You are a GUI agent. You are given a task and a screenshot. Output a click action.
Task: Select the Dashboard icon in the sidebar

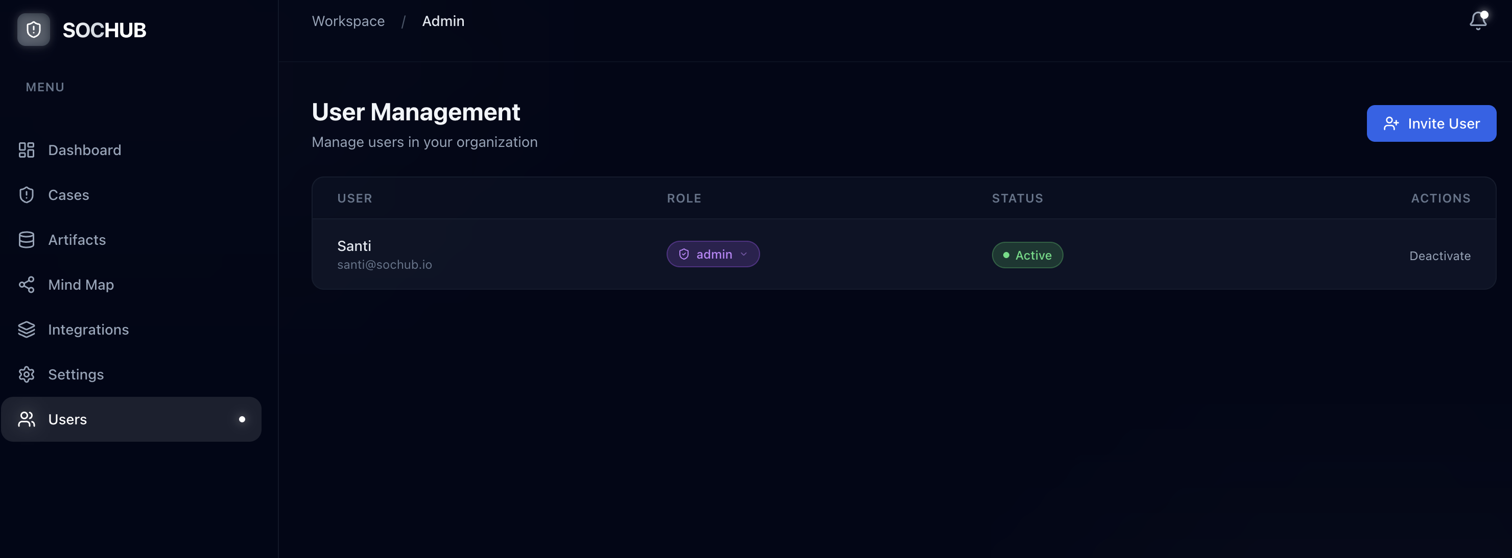(x=27, y=150)
